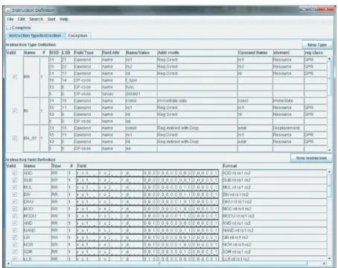Viewport: 338px width, 268px height.
Task: Select the RI type name cell
Action: pyautogui.click(x=31, y=111)
